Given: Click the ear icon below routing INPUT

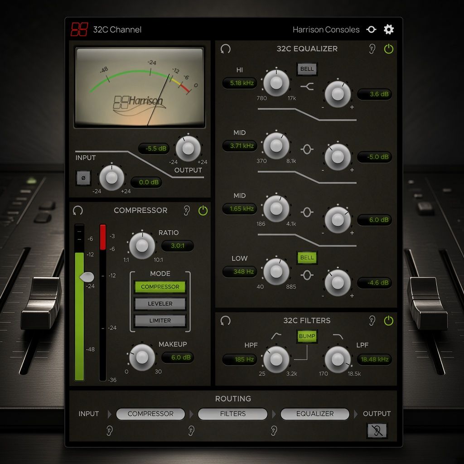Looking at the screenshot, I should coord(110,430).
